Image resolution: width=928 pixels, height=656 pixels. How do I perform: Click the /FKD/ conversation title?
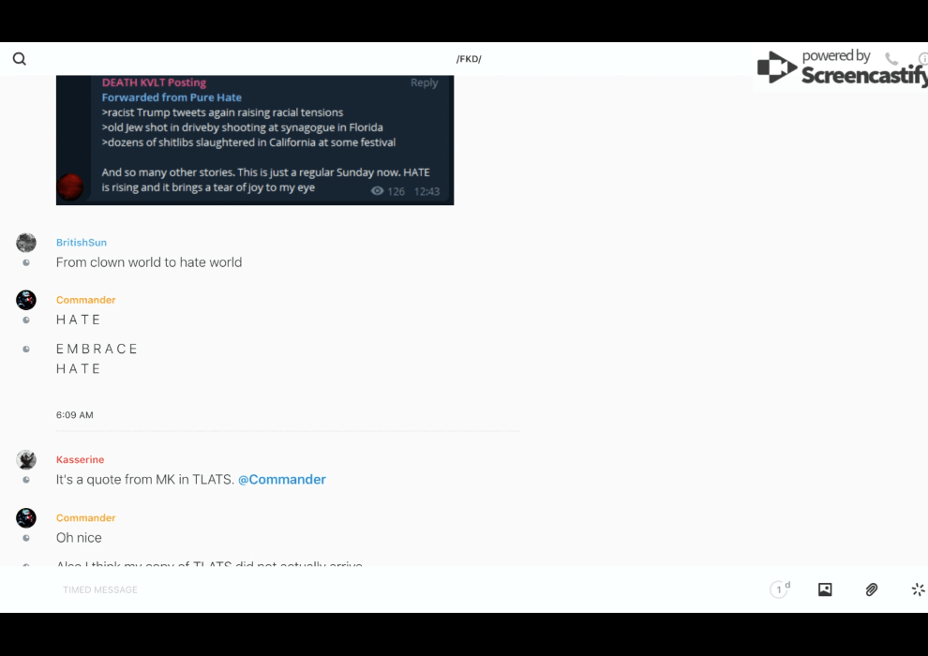tap(469, 59)
